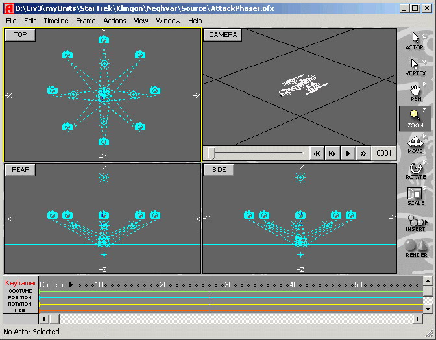Screen dimensions: 436x340
Task: Click the Render tool
Action: point(416,249)
